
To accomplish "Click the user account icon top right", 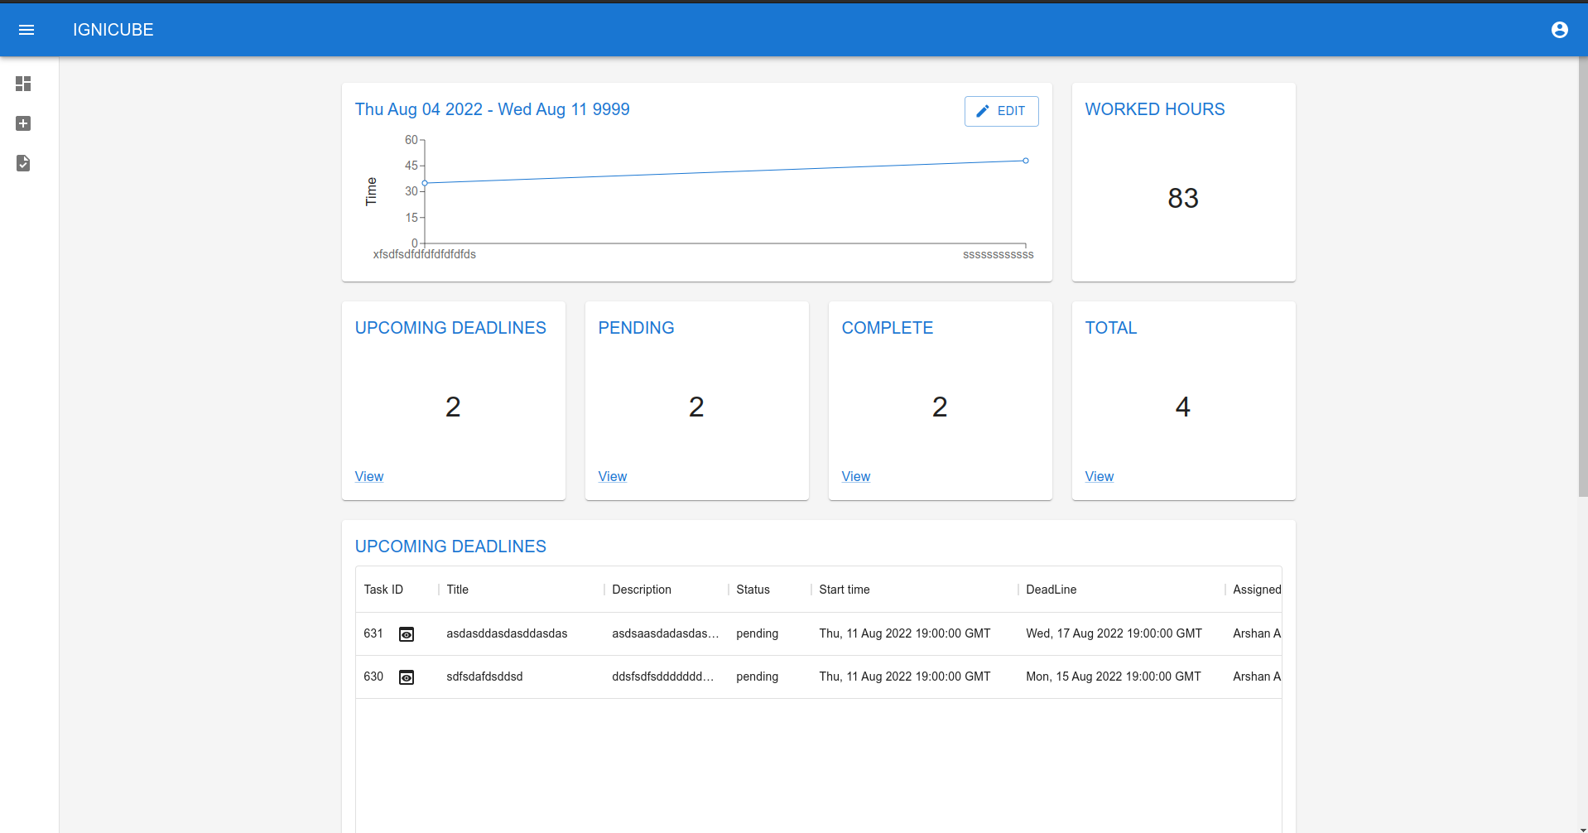I will tap(1560, 30).
